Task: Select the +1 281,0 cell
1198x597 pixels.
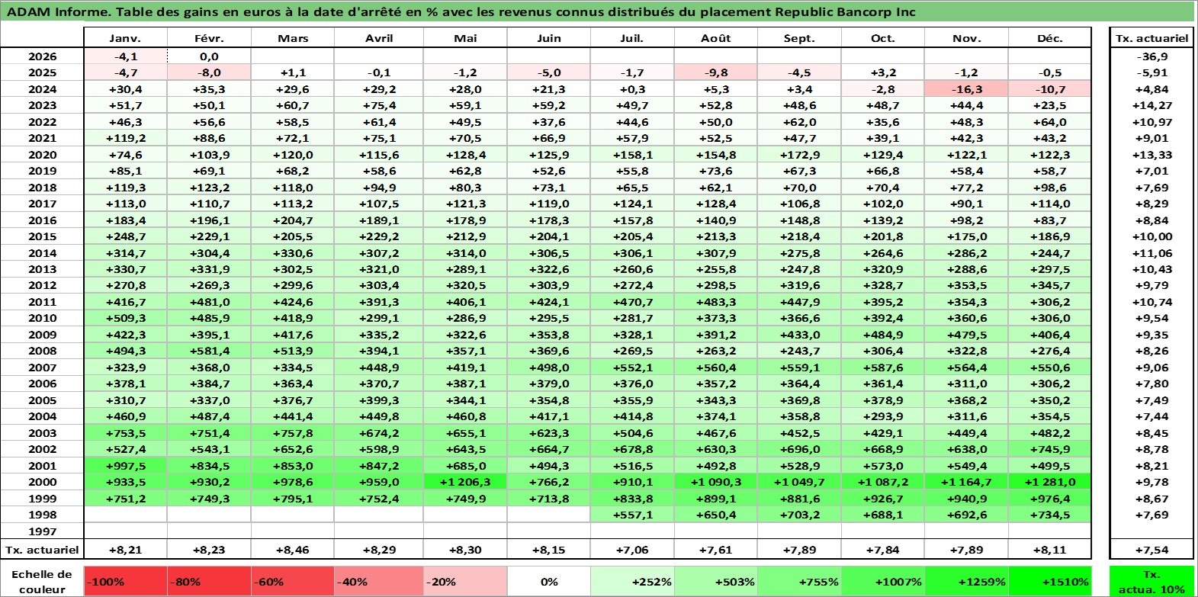Action: tap(1050, 482)
